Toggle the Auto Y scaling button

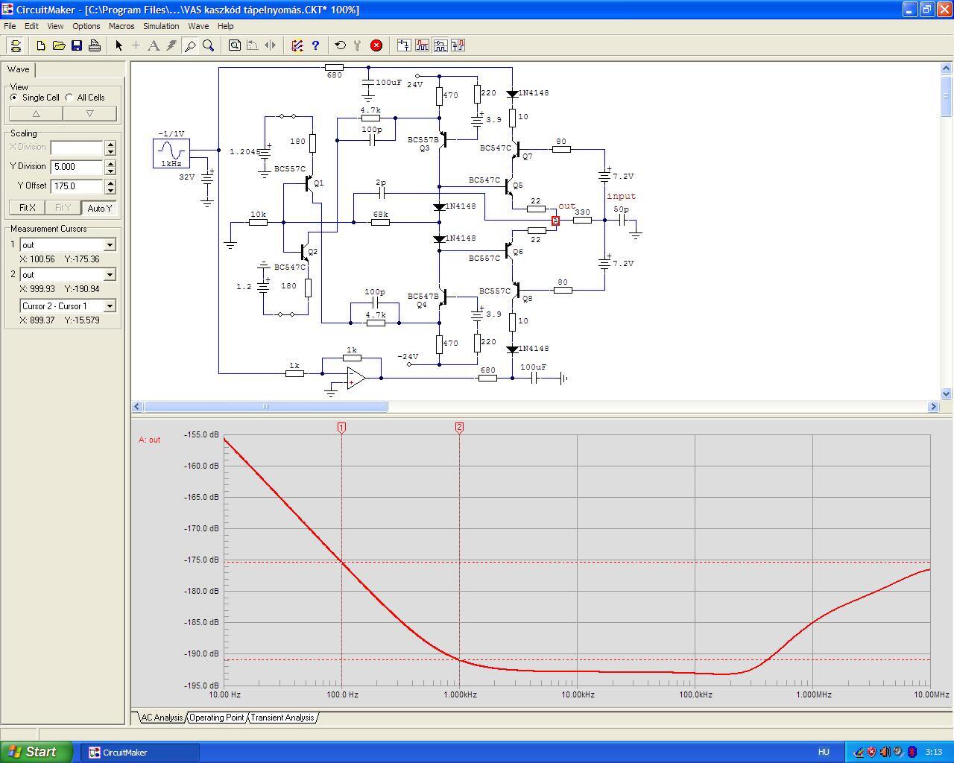click(99, 208)
